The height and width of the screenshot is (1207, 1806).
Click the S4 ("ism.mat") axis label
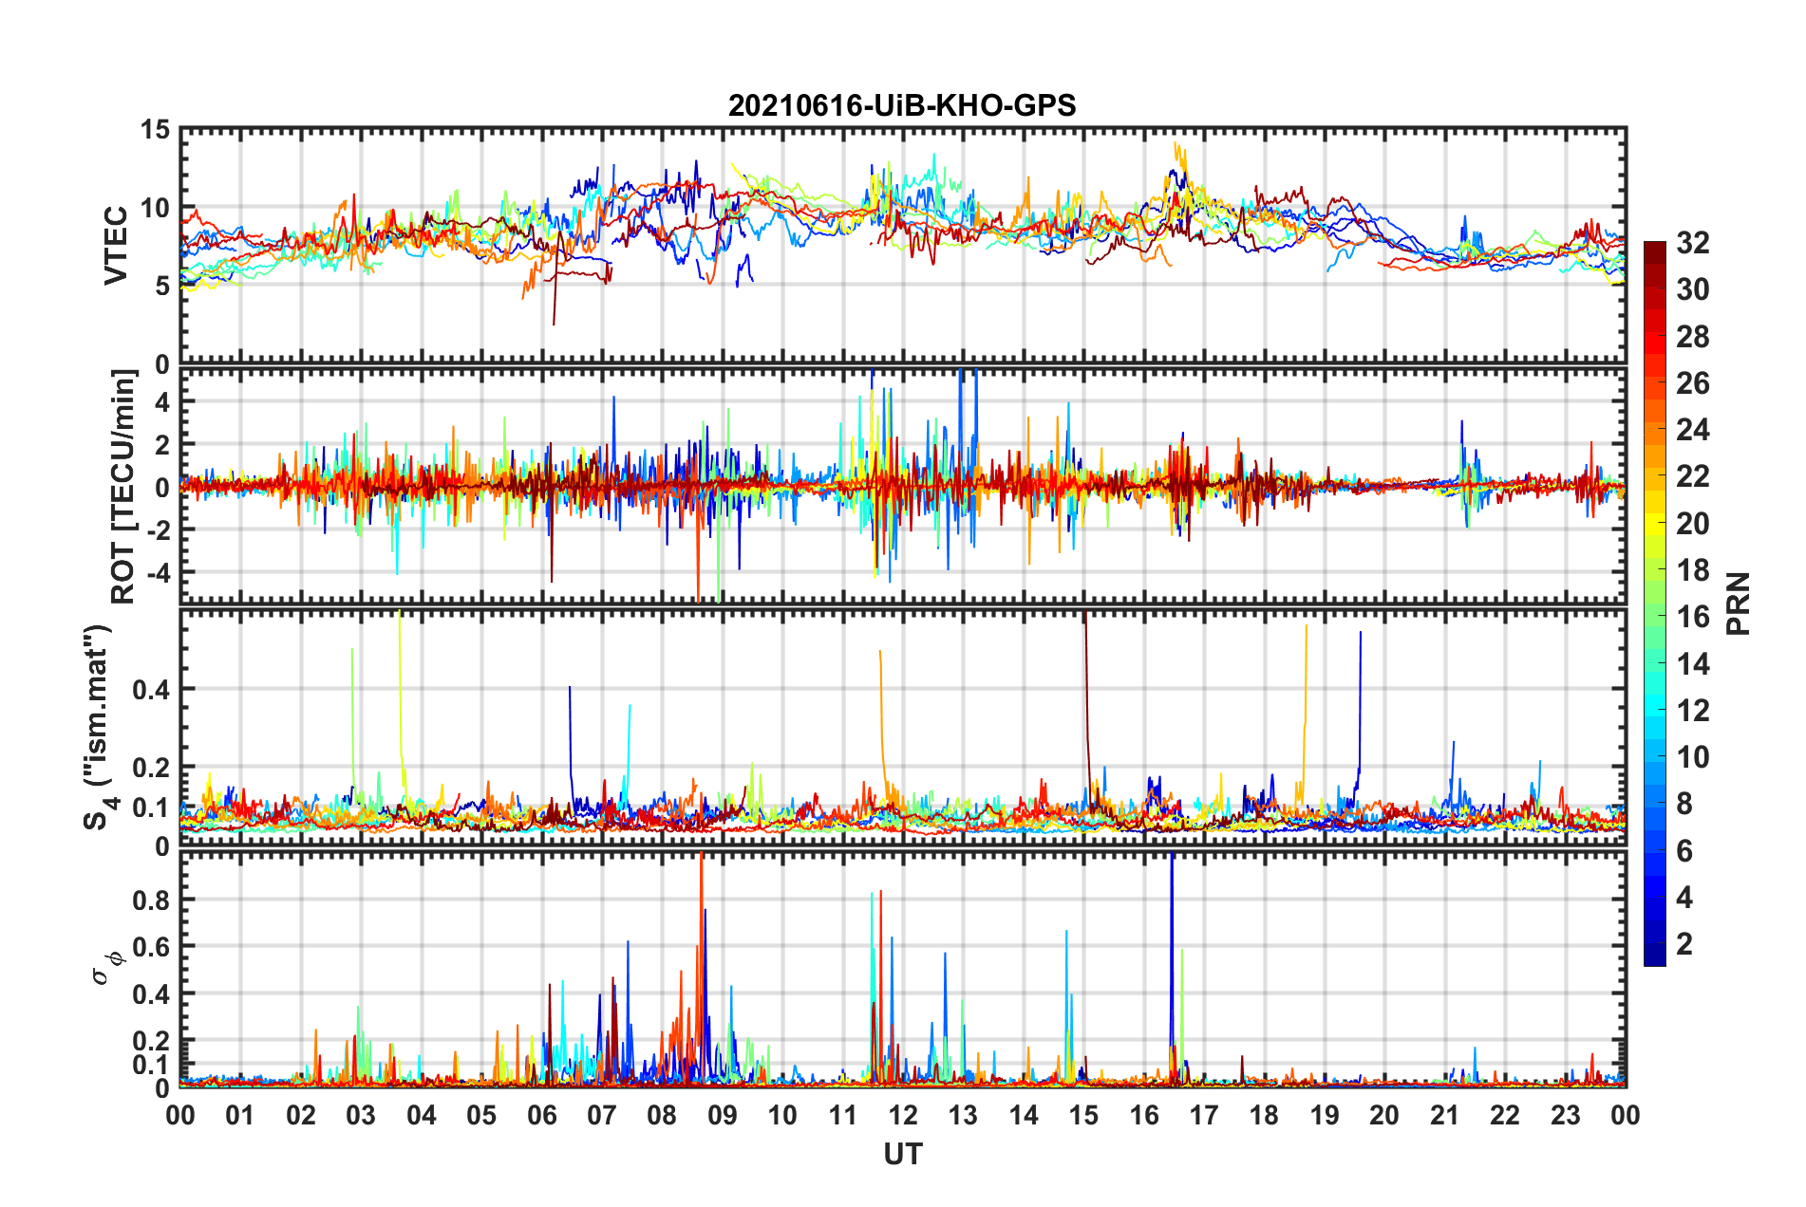point(99,728)
